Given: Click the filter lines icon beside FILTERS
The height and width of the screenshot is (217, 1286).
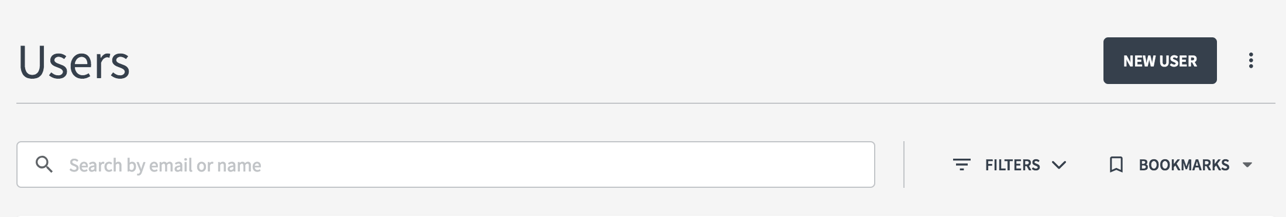Looking at the screenshot, I should point(962,164).
